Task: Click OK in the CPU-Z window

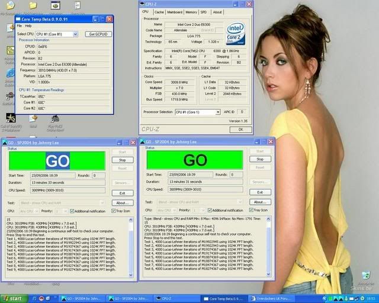Action: pyautogui.click(x=241, y=130)
